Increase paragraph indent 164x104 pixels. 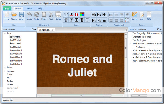(x=127, y=14)
